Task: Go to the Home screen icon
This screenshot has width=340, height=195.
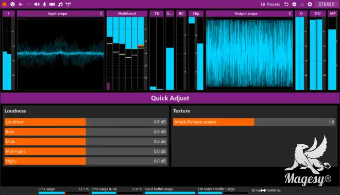Action: coord(4,4)
